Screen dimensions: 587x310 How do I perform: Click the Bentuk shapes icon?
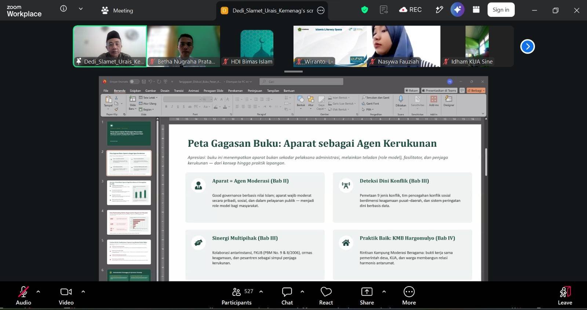tap(301, 99)
